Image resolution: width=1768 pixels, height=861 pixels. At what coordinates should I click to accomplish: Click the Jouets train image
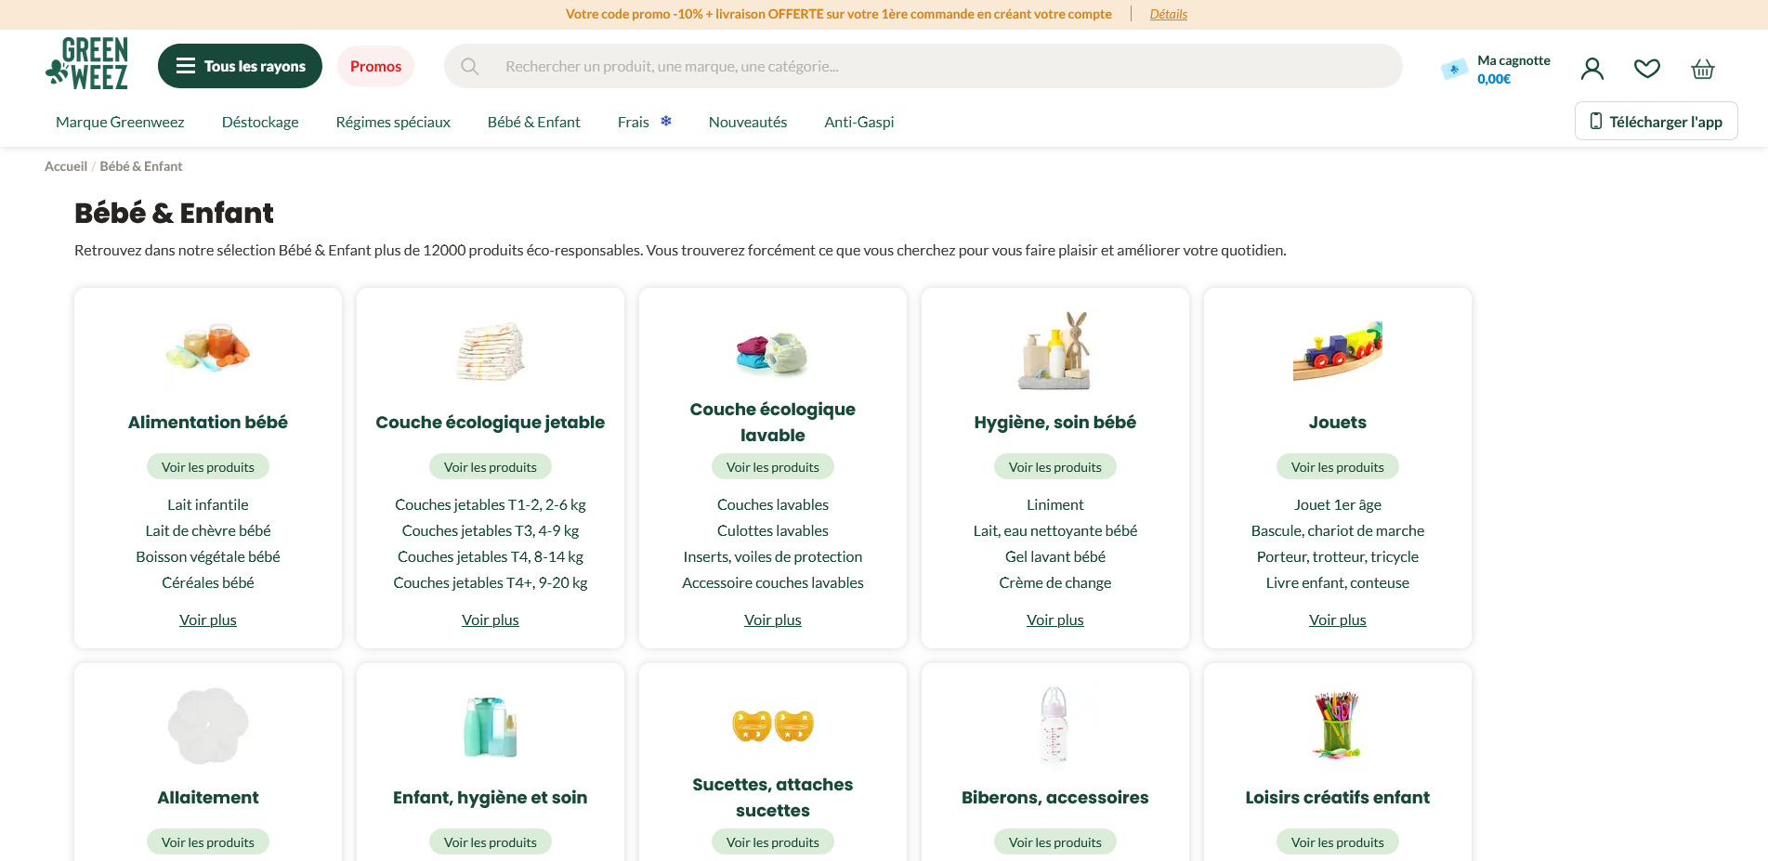1338,351
